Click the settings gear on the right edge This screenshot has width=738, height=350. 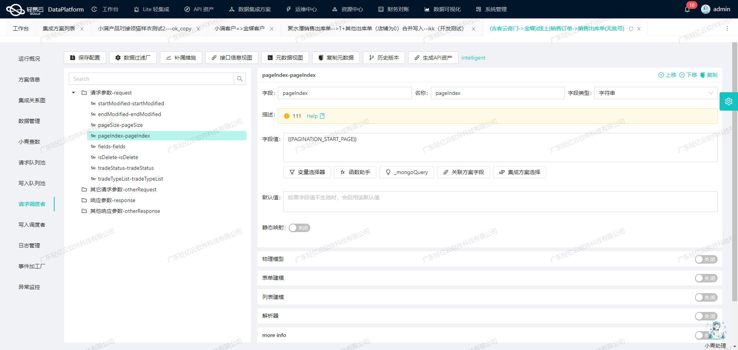pos(729,101)
